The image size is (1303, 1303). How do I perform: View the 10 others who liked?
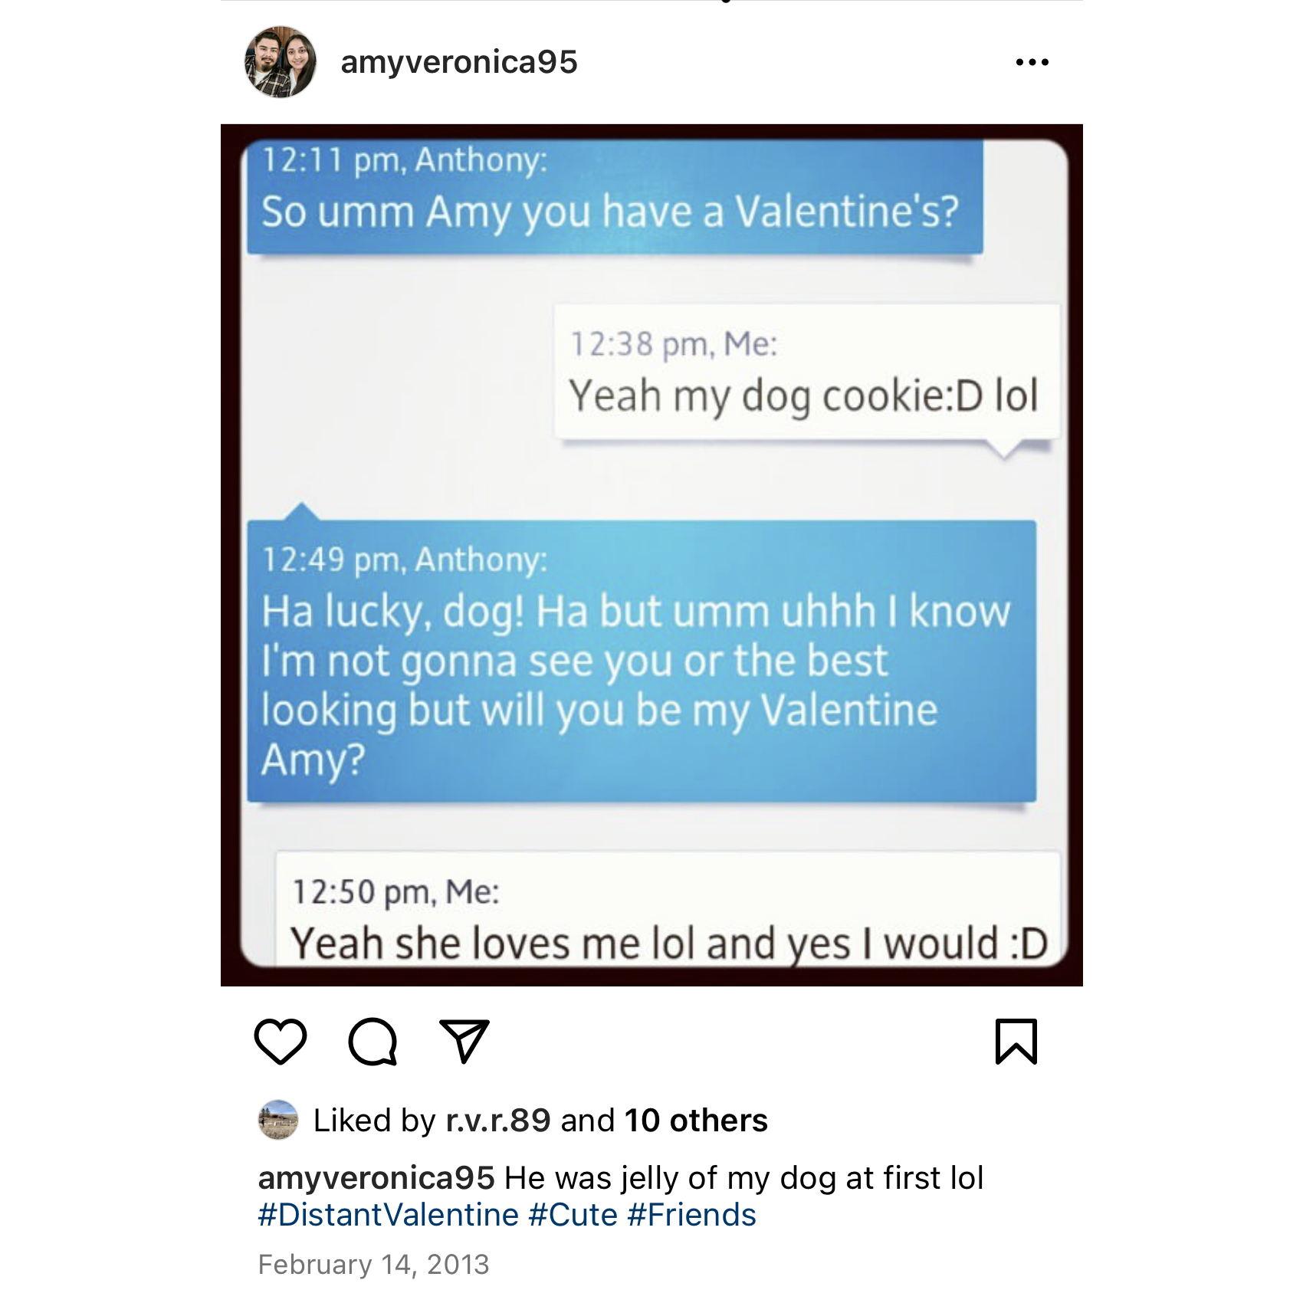pyautogui.click(x=696, y=1121)
